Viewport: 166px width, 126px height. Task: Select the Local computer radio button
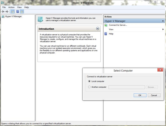(x=89, y=81)
